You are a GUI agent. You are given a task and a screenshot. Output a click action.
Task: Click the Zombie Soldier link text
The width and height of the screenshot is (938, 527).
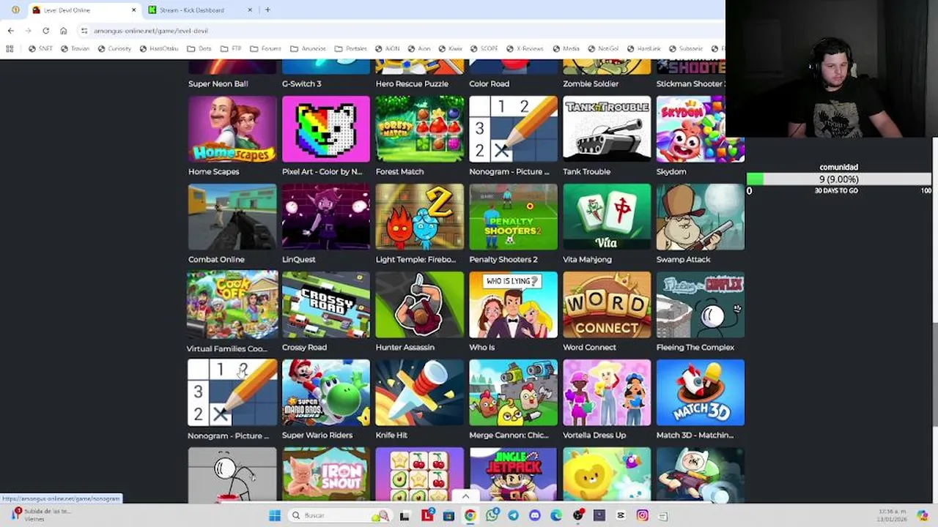591,83
